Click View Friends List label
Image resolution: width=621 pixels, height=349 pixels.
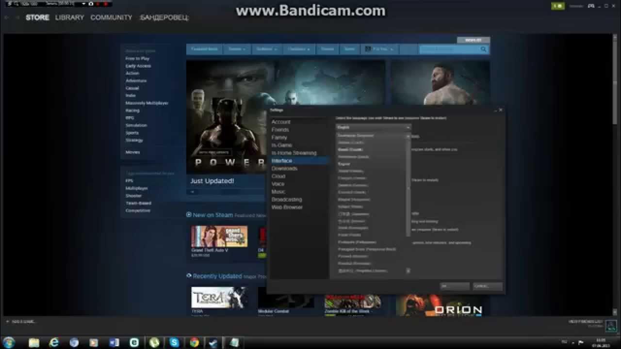point(585,322)
